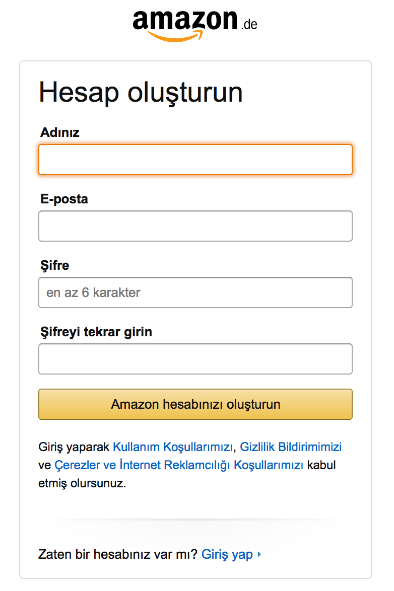Click the chevron arrow after "Giriş yap"
Image resolution: width=394 pixels, height=591 pixels.
tap(259, 554)
